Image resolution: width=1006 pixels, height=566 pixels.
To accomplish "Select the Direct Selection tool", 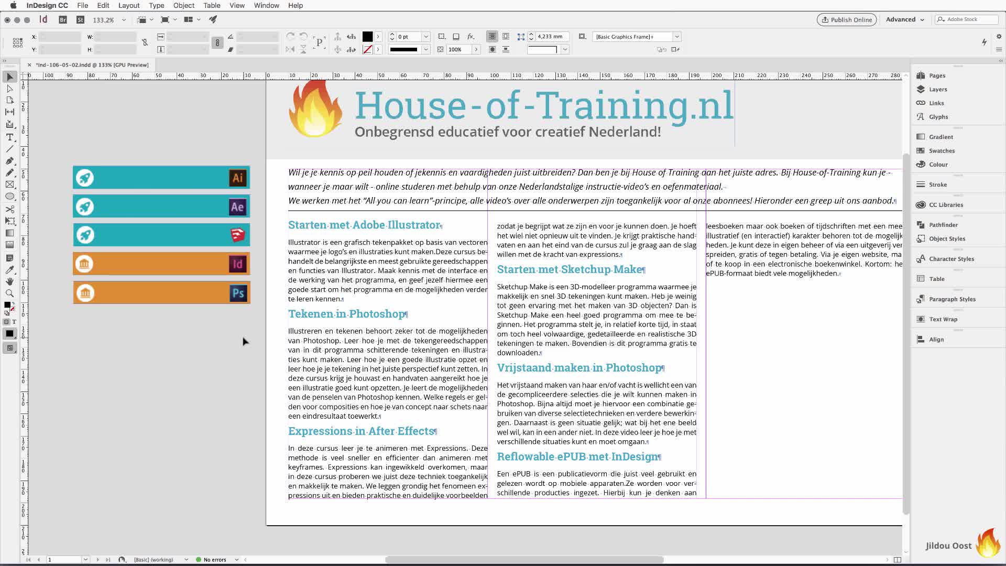I will (9, 89).
